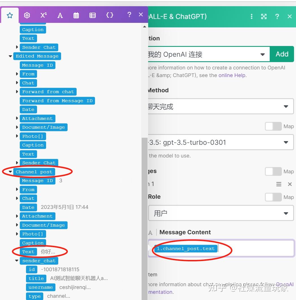The height and width of the screenshot is (300, 296).
Task: Select the id pill under sender_chat
Action: click(32, 270)
